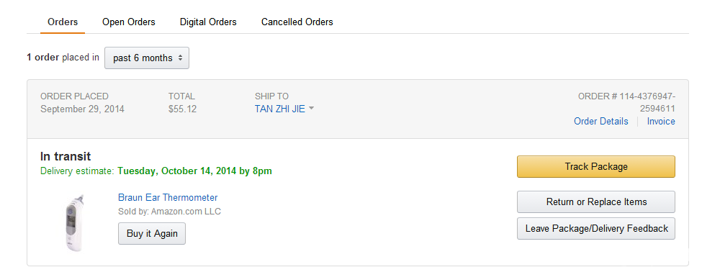Click the $55.12 order total

182,109
